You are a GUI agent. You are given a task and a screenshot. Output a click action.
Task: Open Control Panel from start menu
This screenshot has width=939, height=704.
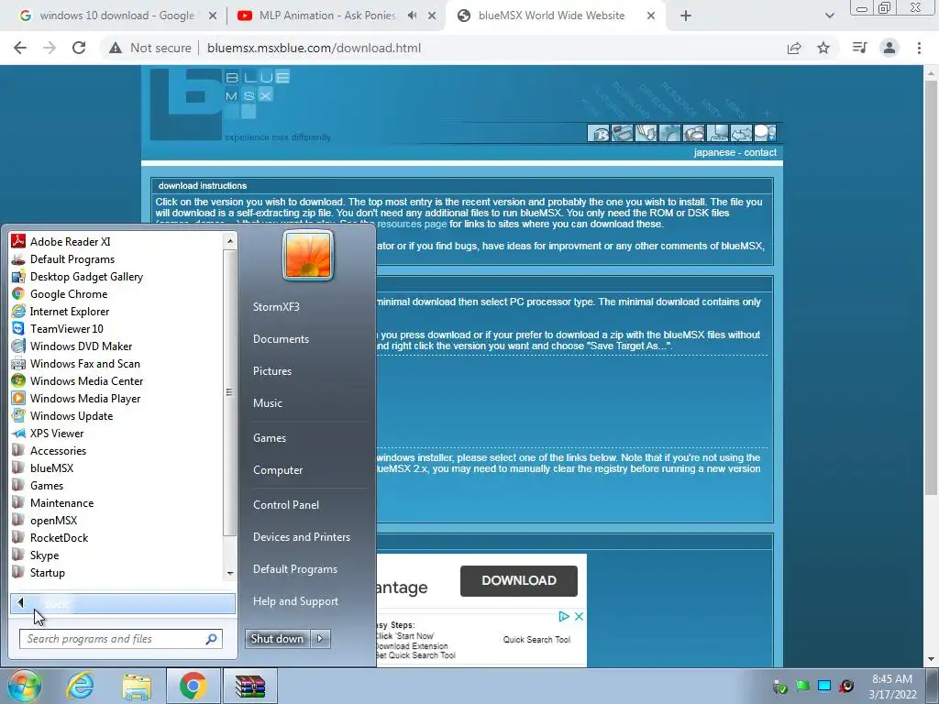[286, 505]
